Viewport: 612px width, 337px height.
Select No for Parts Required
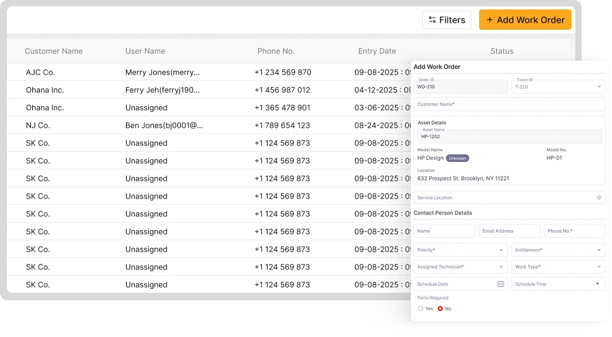[x=440, y=309]
